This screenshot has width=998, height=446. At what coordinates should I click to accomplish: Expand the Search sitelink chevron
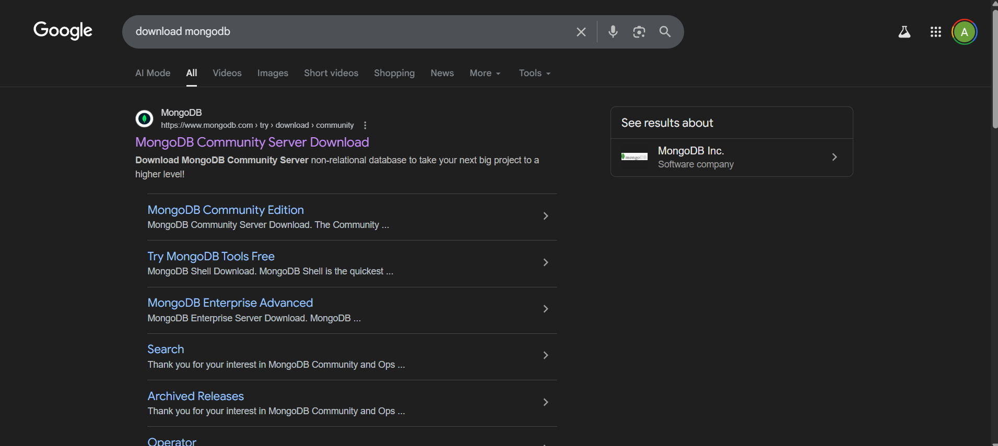[546, 355]
